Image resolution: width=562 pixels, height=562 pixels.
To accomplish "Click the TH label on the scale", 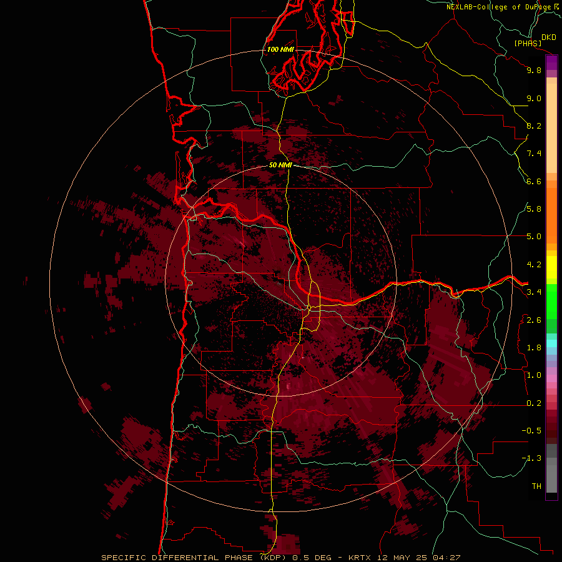I will 536,486.
